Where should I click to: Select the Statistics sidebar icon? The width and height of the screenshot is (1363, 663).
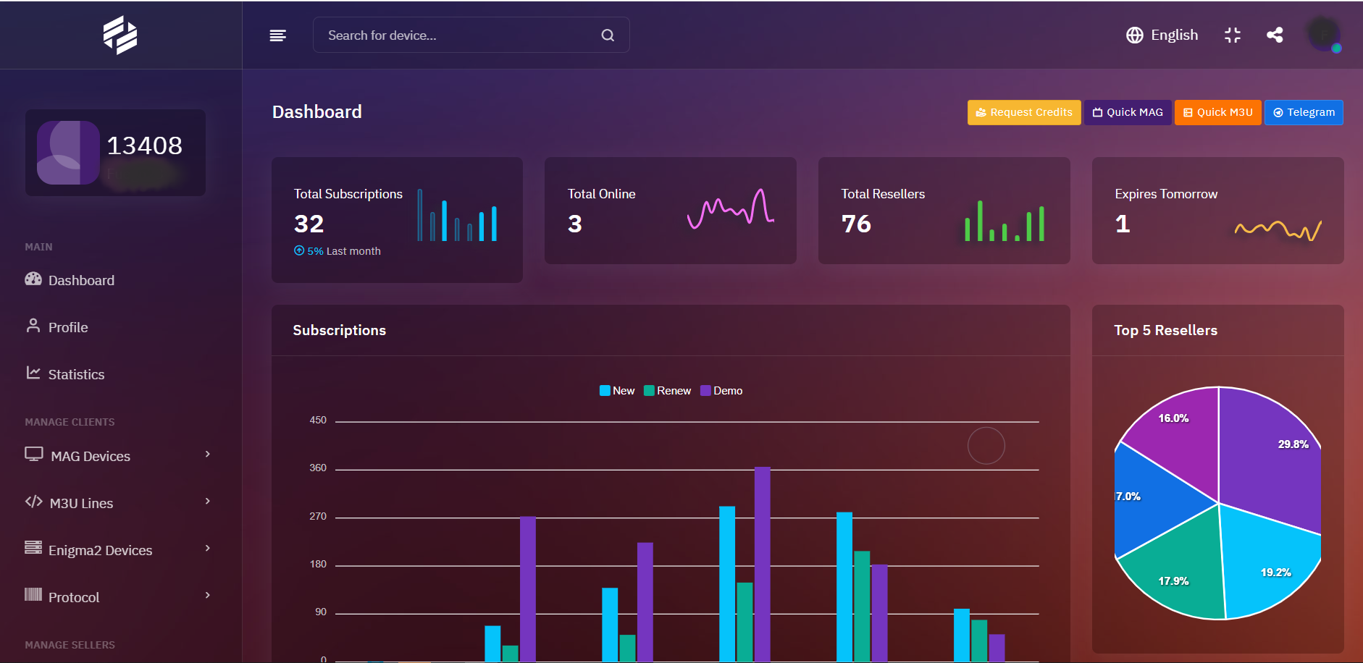(x=33, y=372)
